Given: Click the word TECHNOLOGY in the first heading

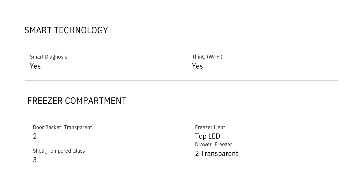Looking at the screenshot, I should (81, 30).
